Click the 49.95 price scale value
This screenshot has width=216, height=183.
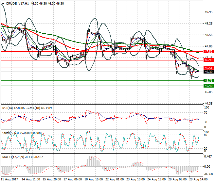[208, 12]
